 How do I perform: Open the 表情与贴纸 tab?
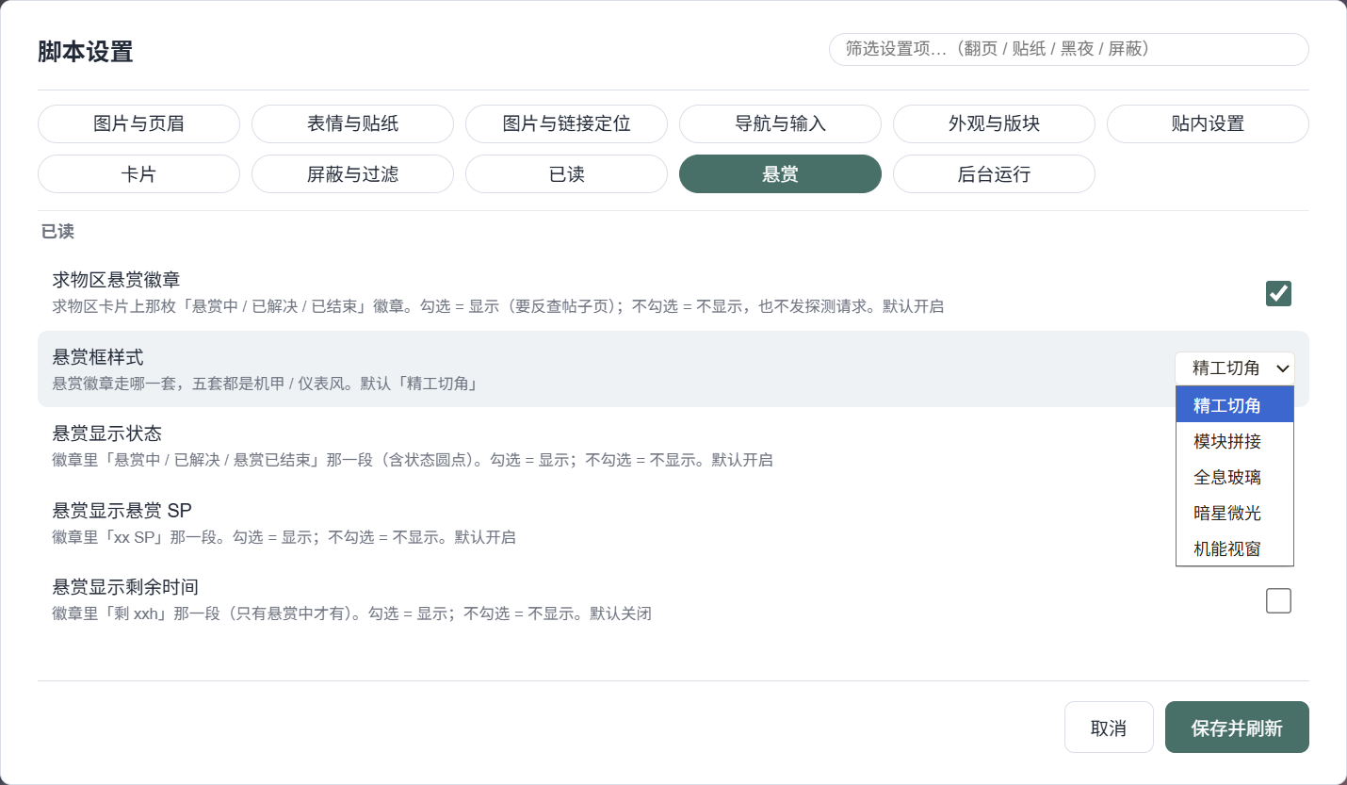pos(352,123)
